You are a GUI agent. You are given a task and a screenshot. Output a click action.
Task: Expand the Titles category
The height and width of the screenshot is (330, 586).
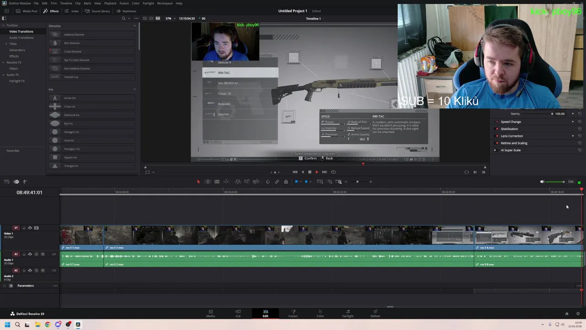point(6,44)
